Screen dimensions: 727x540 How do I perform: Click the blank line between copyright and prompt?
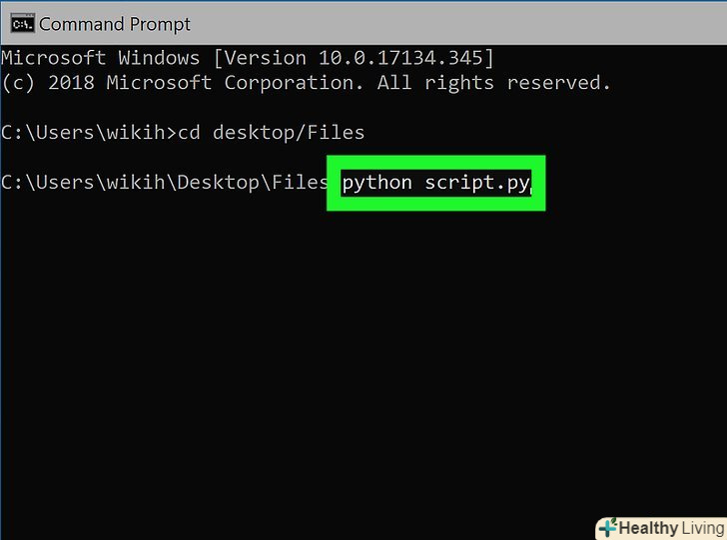click(x=300, y=107)
